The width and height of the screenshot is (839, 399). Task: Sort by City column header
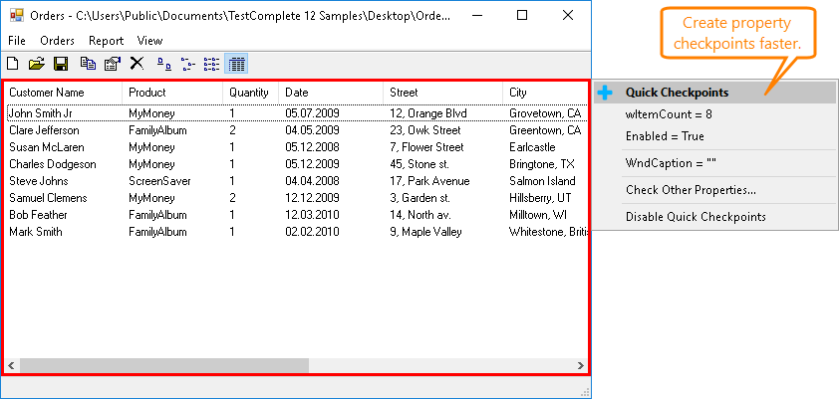[x=545, y=93]
